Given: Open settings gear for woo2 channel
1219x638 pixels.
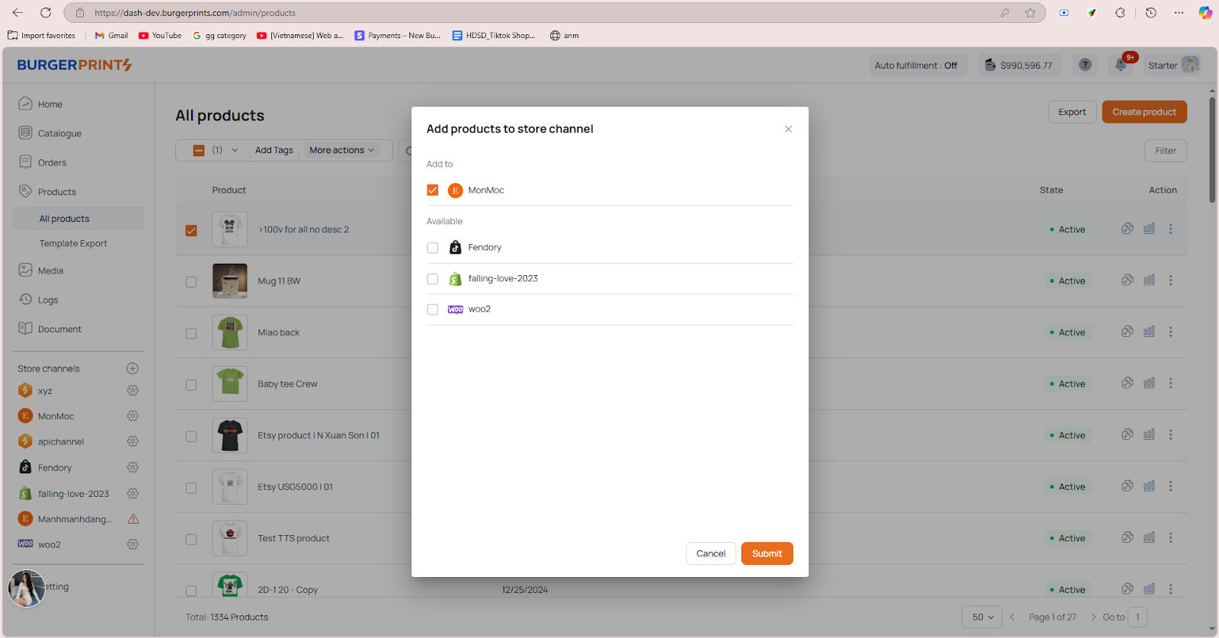Looking at the screenshot, I should 133,544.
